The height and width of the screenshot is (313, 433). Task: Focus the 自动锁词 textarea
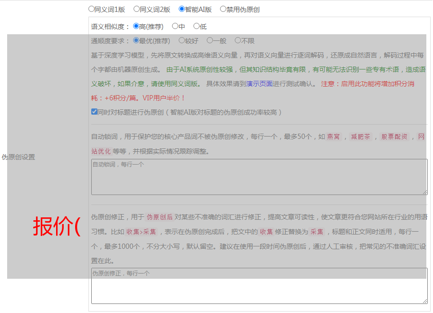(260, 177)
